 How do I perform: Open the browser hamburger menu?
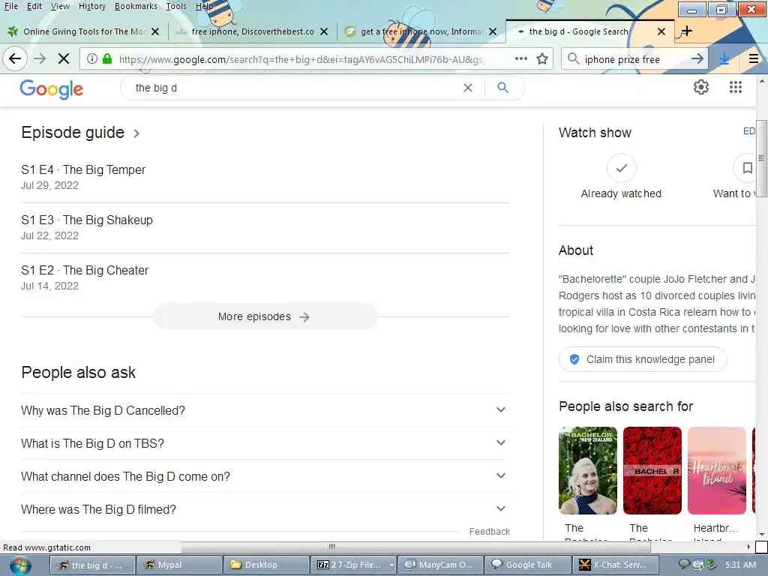coord(754,59)
